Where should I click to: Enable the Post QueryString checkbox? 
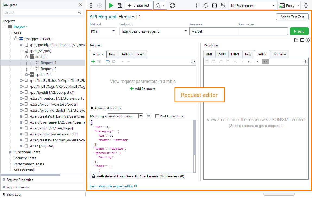click(157, 116)
